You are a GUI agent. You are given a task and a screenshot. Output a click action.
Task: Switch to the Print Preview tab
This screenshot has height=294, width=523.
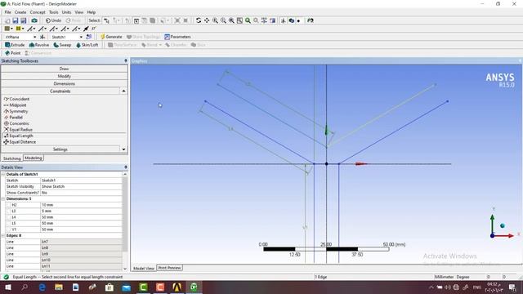point(169,268)
